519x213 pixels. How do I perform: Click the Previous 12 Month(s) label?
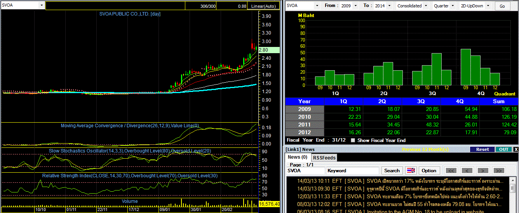(x=425, y=149)
